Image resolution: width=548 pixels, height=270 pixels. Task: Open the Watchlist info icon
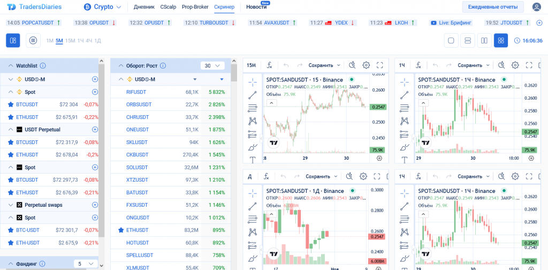43,65
